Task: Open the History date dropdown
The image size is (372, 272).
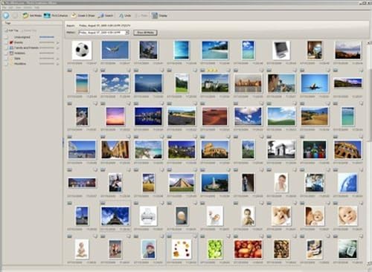Action: 127,33
